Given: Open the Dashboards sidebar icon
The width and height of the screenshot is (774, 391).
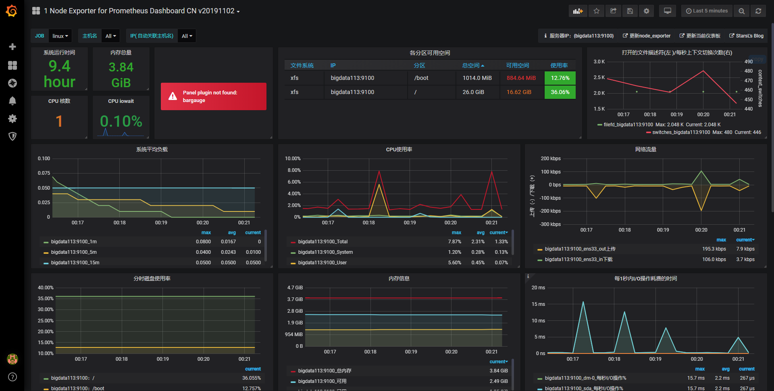Looking at the screenshot, I should [x=12, y=65].
